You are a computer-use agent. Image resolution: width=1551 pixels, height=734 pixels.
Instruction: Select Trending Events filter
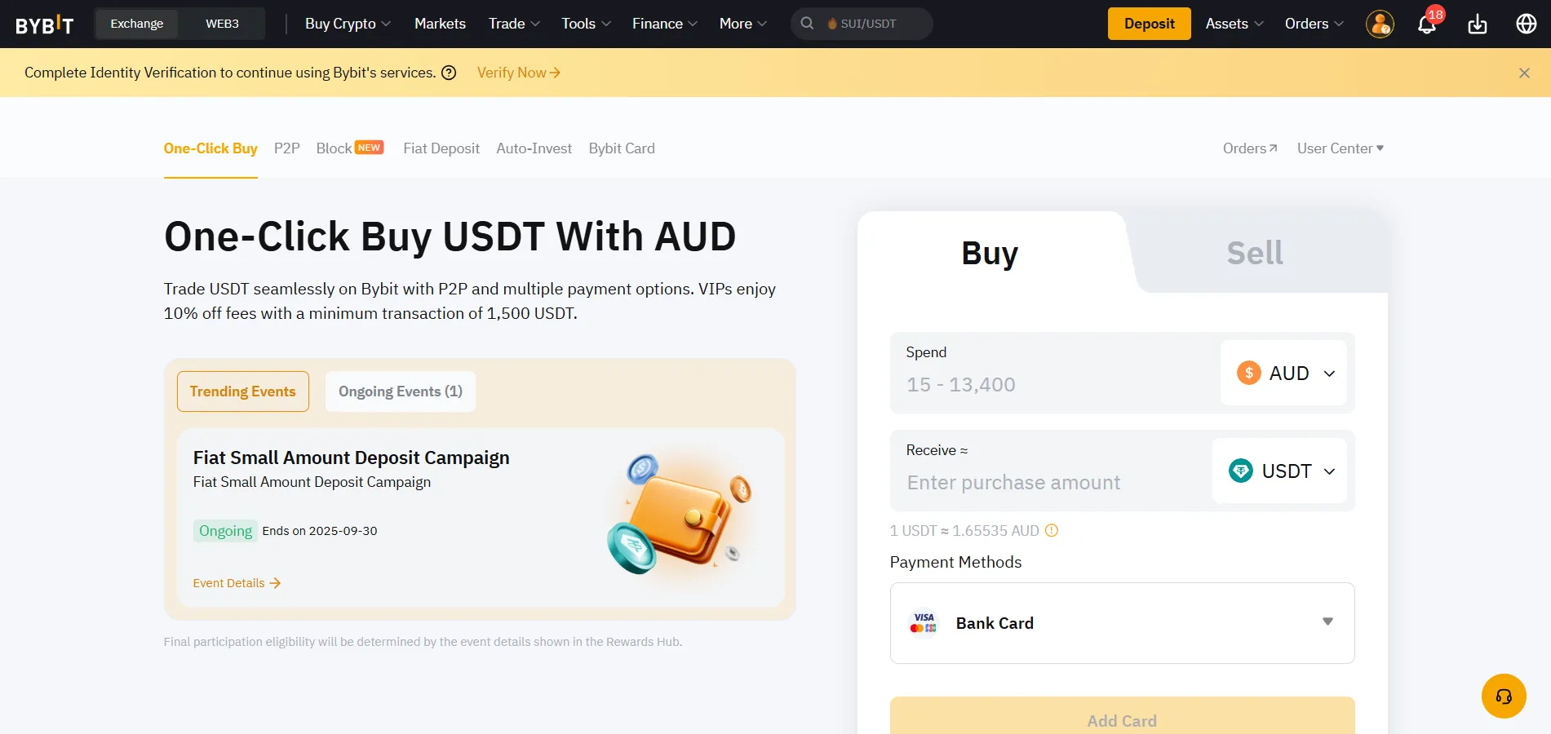tap(242, 391)
